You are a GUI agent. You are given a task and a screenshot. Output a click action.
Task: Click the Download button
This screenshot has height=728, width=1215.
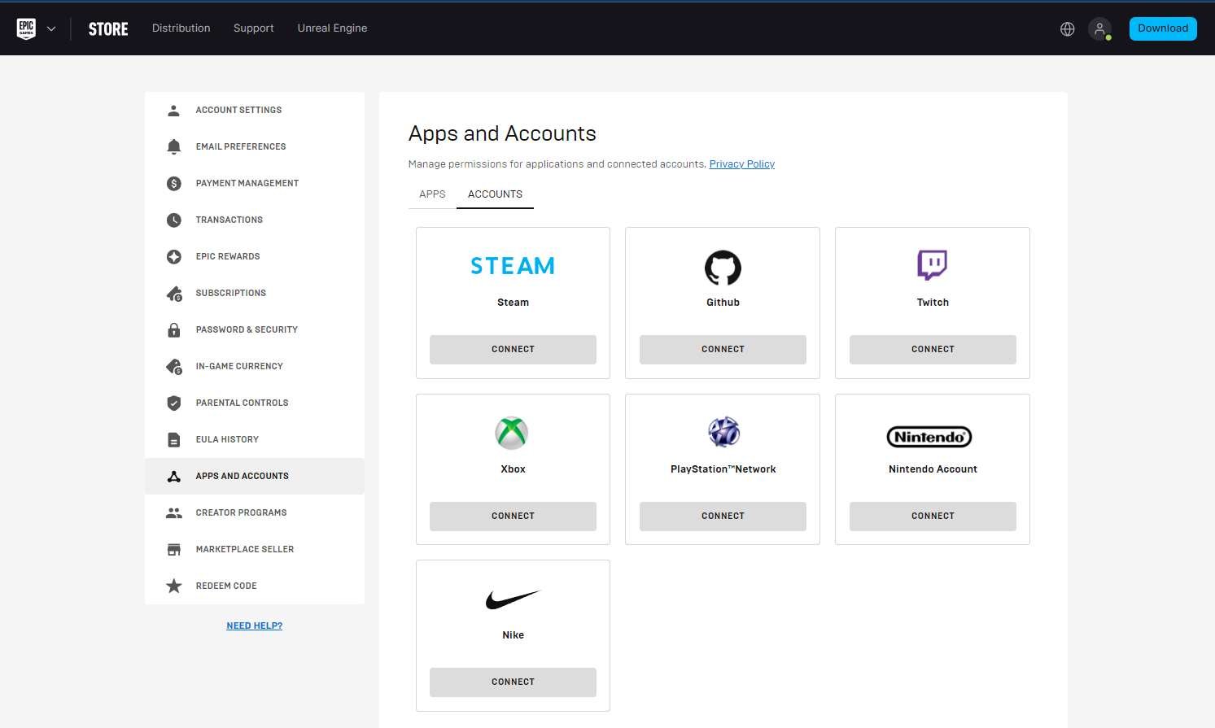point(1163,28)
